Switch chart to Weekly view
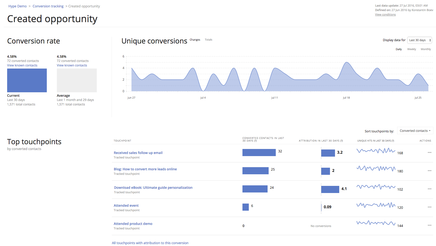Image resolution: width=436 pixels, height=246 pixels. pos(411,49)
